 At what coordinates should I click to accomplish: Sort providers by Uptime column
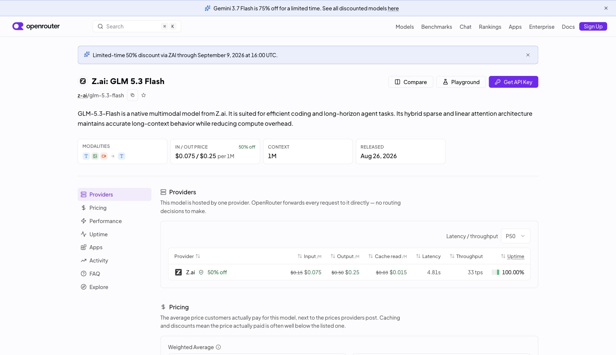pos(512,256)
